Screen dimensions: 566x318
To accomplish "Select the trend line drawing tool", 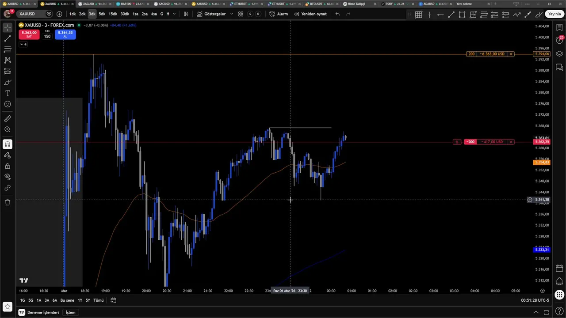I will point(8,38).
